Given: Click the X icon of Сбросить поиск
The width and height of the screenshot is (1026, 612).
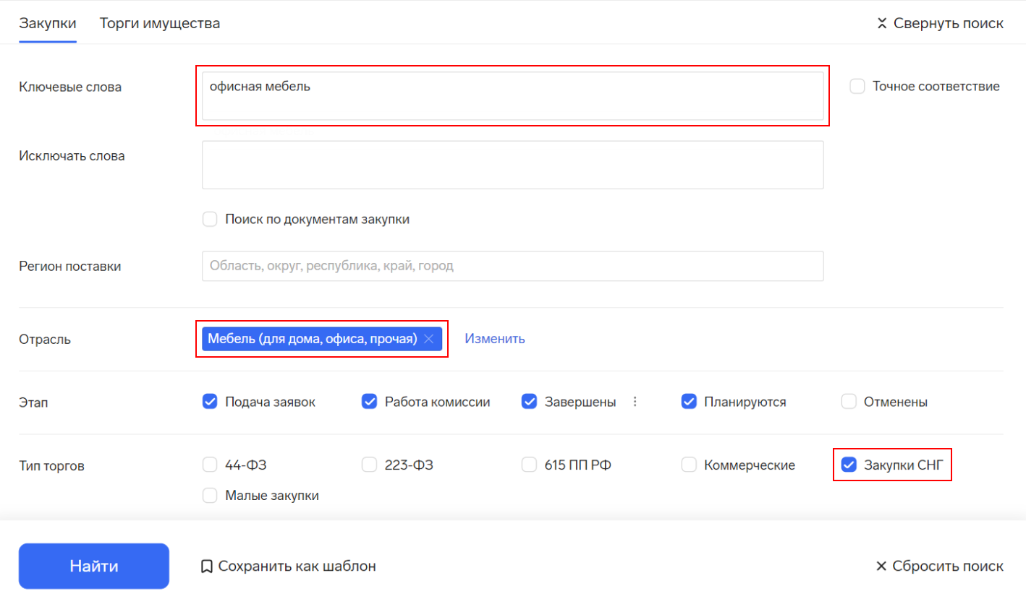Looking at the screenshot, I should pos(881,566).
